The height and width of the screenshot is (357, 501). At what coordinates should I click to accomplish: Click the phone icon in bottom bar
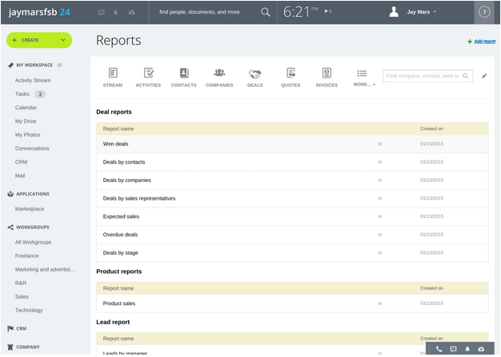pos(439,349)
